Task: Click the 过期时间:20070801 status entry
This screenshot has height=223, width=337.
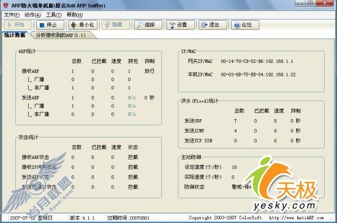Action: [x=128, y=218]
